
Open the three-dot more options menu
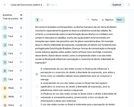129,5
